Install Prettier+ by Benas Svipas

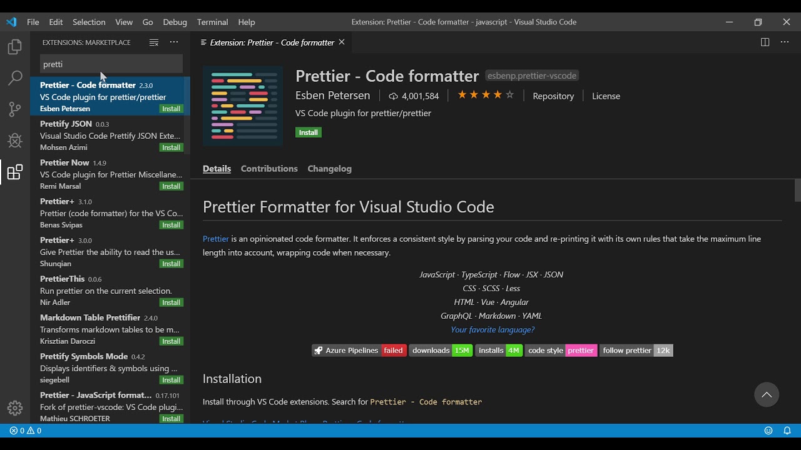(x=171, y=225)
